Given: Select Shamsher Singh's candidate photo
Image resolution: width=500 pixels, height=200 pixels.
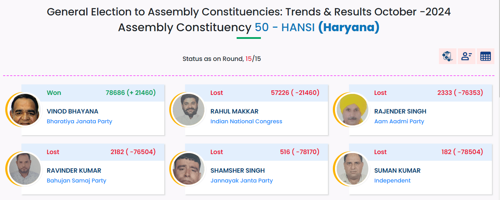Looking at the screenshot, I should click(188, 169).
